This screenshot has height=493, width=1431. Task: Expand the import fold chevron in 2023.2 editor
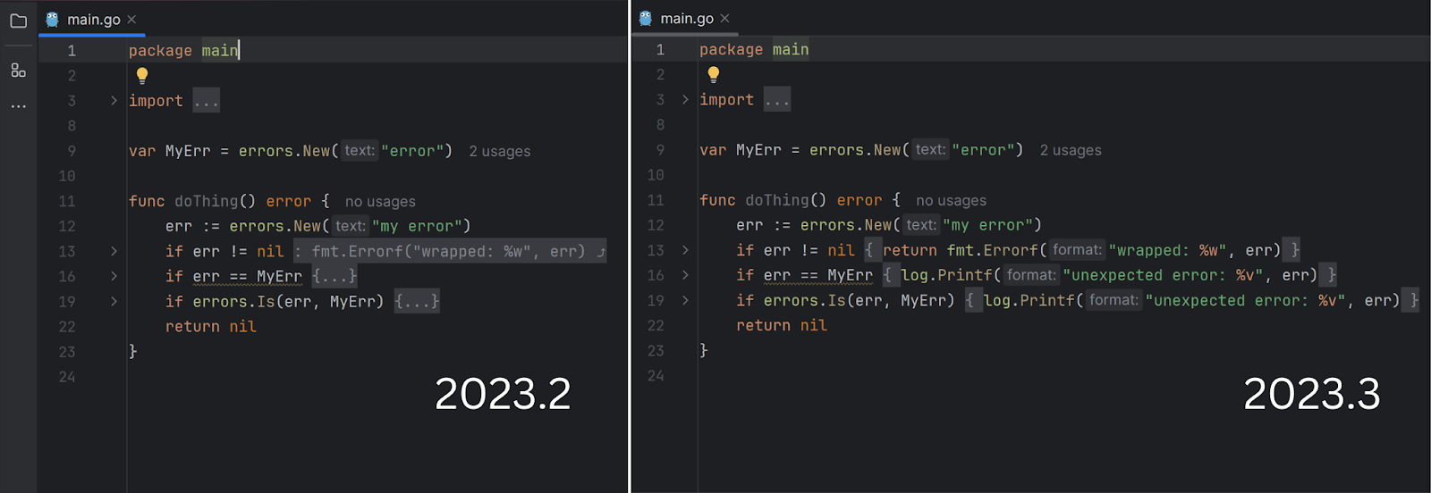coord(114,101)
